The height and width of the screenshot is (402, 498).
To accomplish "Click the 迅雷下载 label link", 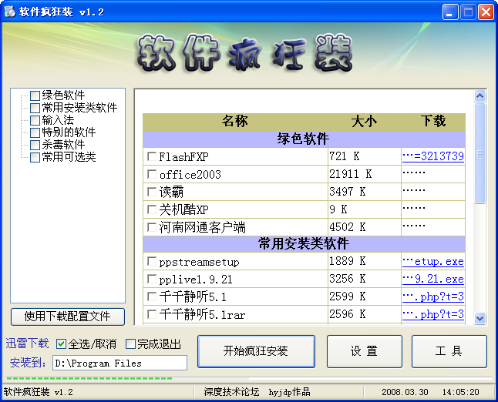I will click(x=27, y=343).
